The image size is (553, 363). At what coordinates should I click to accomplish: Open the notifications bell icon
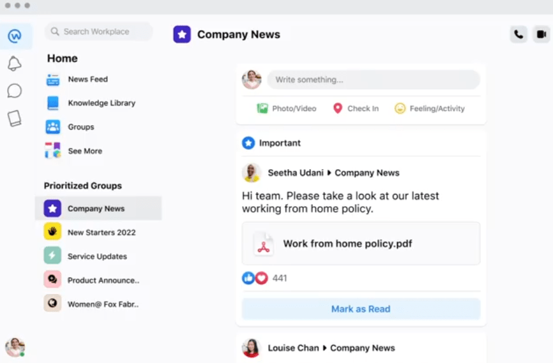point(15,63)
